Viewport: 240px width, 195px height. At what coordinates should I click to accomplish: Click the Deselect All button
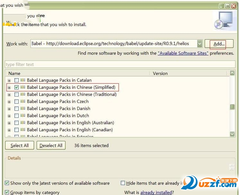click(x=51, y=145)
